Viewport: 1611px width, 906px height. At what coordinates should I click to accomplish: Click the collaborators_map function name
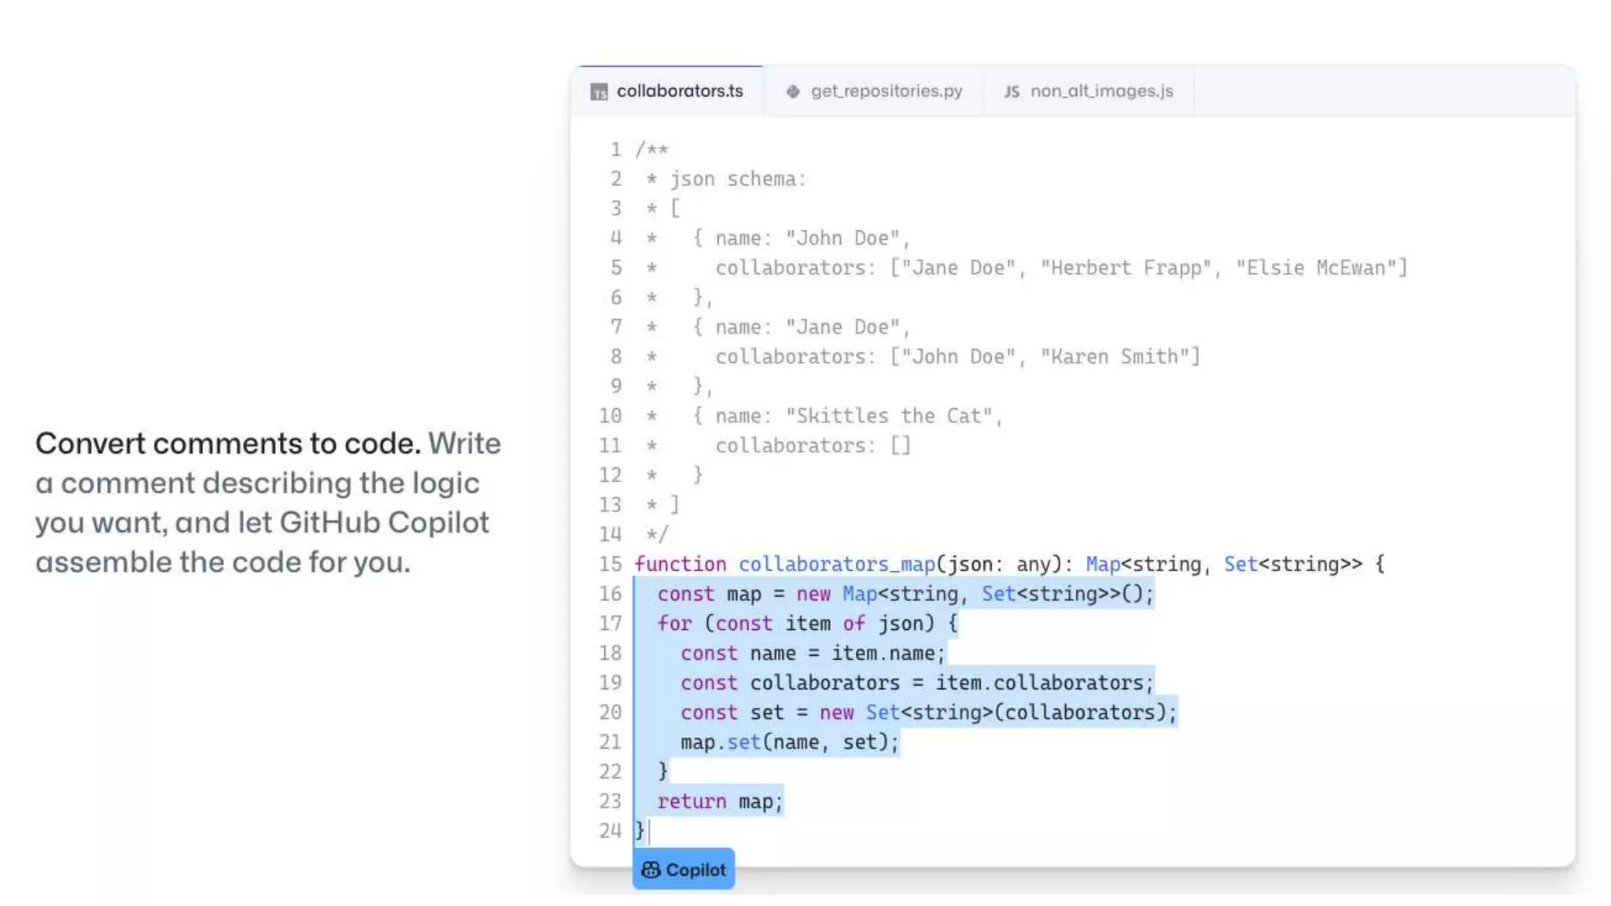pyautogui.click(x=836, y=564)
